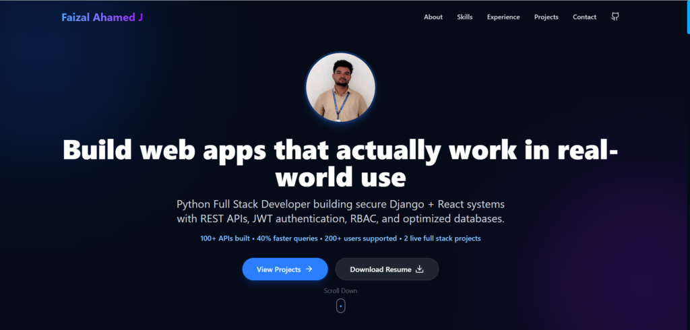This screenshot has height=330, width=690.
Task: Select the Contact nav item
Action: (x=584, y=17)
